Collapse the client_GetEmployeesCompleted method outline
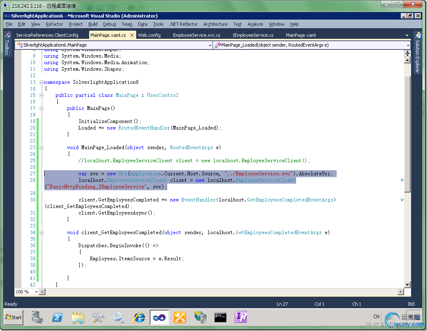 (x=41, y=233)
